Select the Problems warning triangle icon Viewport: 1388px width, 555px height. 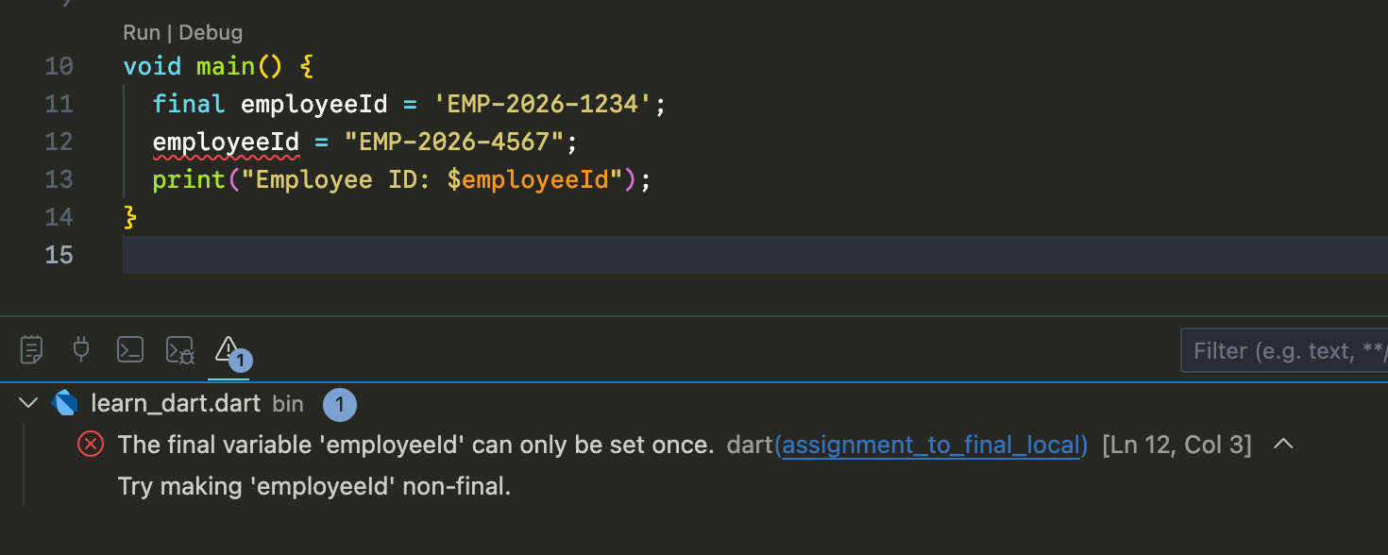pos(228,349)
